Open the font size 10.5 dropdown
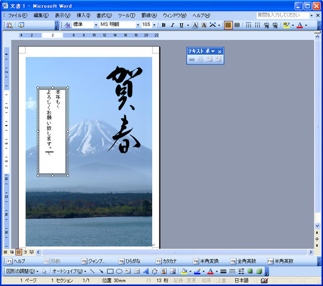The height and width of the screenshot is (286, 323). 154,25
